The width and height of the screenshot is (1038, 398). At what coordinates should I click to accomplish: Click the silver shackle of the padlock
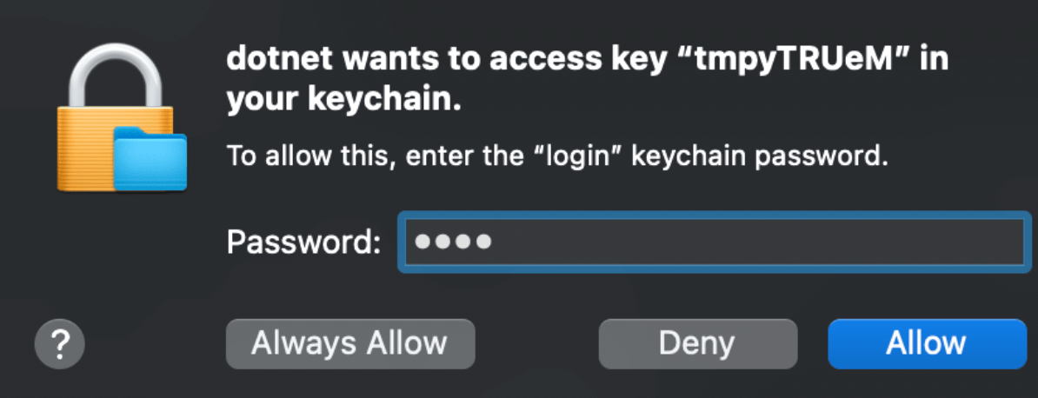[x=116, y=76]
